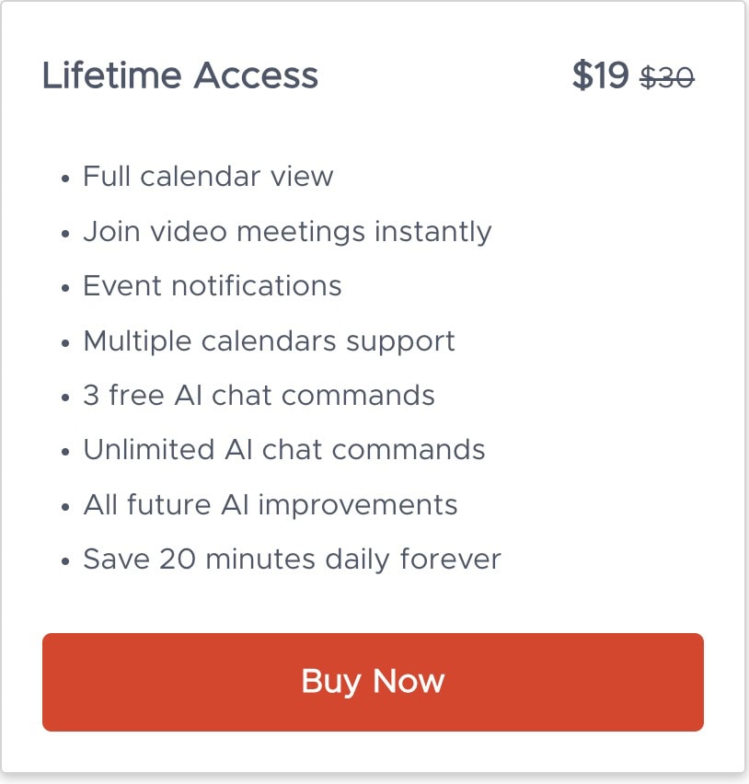The image size is (749, 784).
Task: Click the crossed-out $30 original price
Action: [x=667, y=78]
